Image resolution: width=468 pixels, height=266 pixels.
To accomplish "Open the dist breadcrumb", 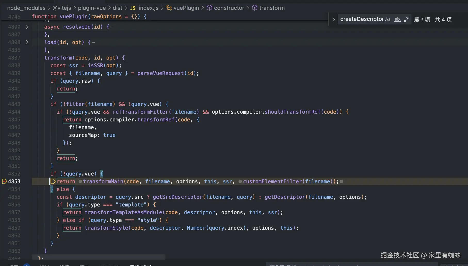I will pos(117,8).
